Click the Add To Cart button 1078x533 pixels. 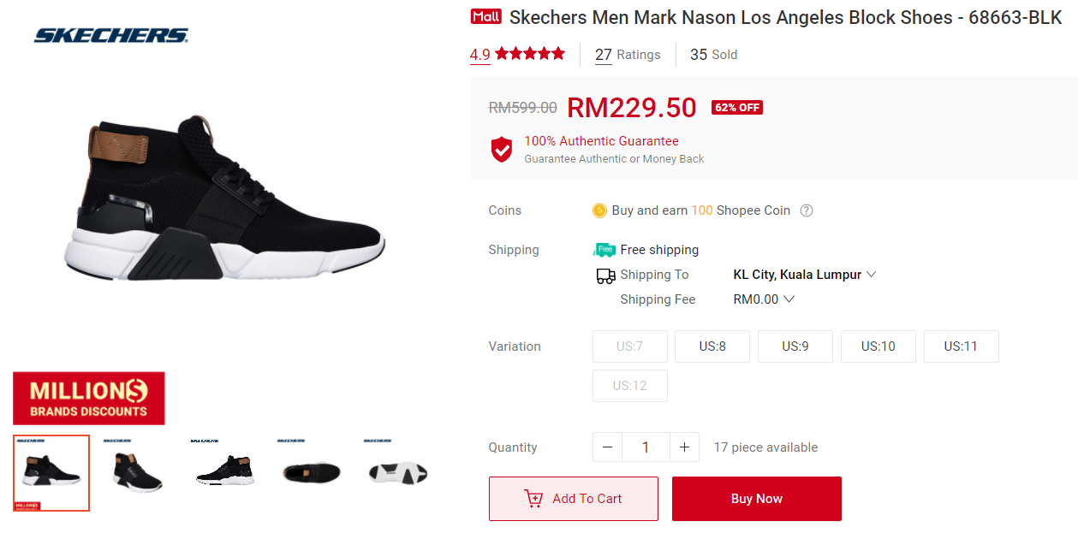click(x=573, y=499)
